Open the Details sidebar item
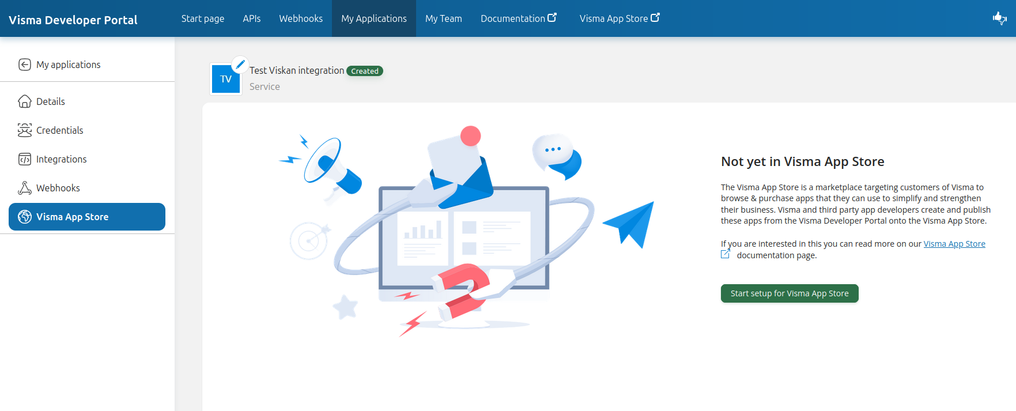Viewport: 1016px width, 411px height. 87,101
